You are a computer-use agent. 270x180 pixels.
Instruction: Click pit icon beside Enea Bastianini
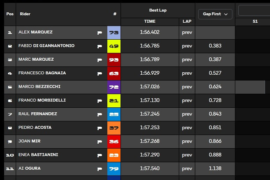pos(99,155)
